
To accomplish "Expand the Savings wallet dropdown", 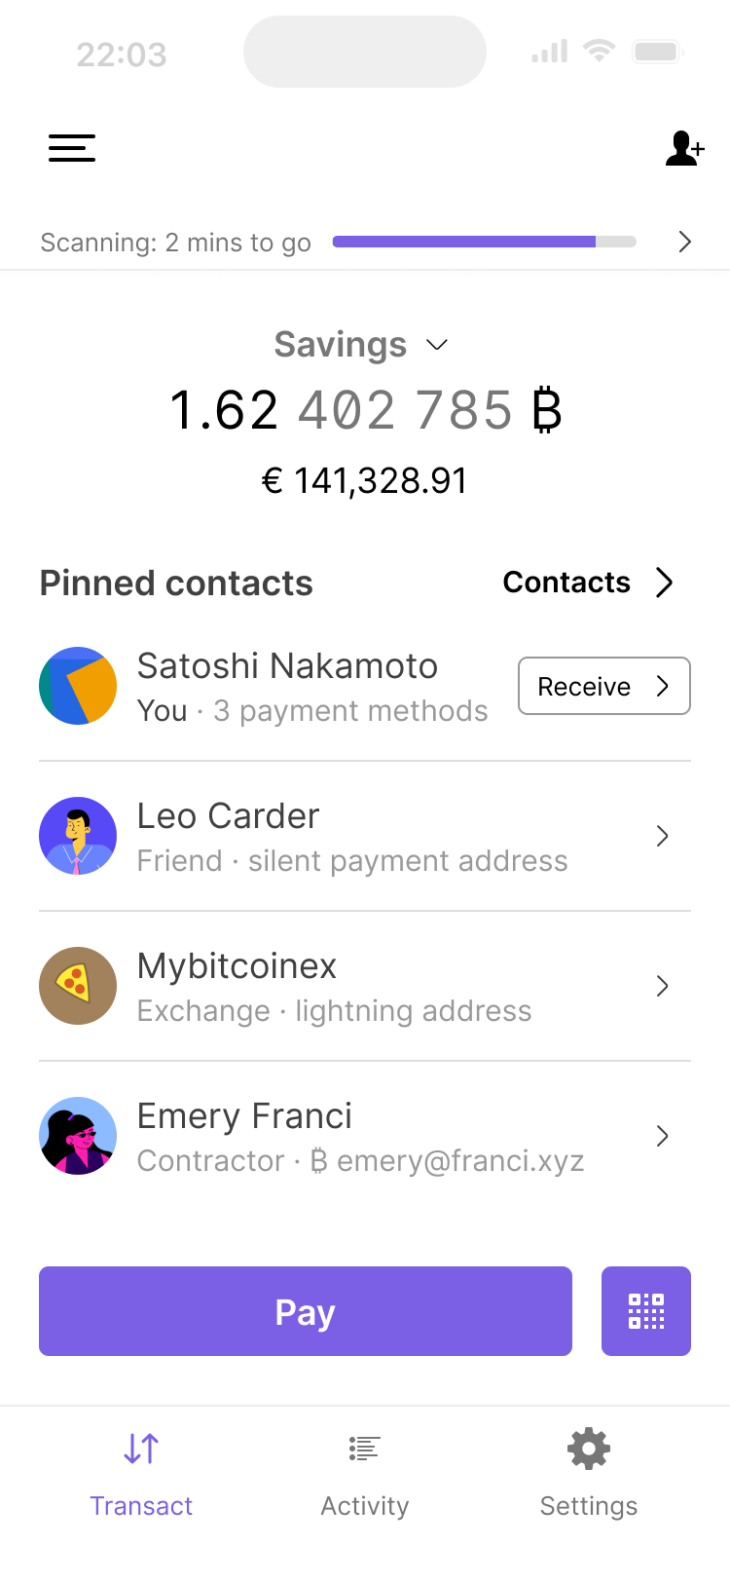I will click(x=437, y=345).
